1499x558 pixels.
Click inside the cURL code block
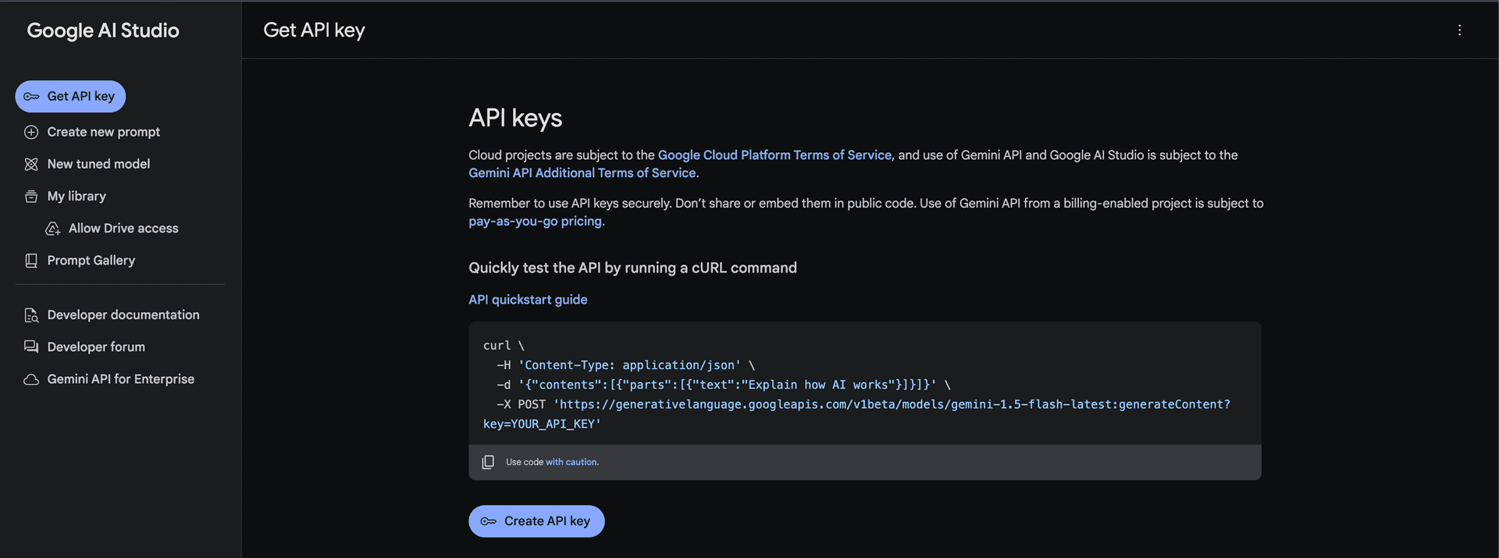[864, 384]
